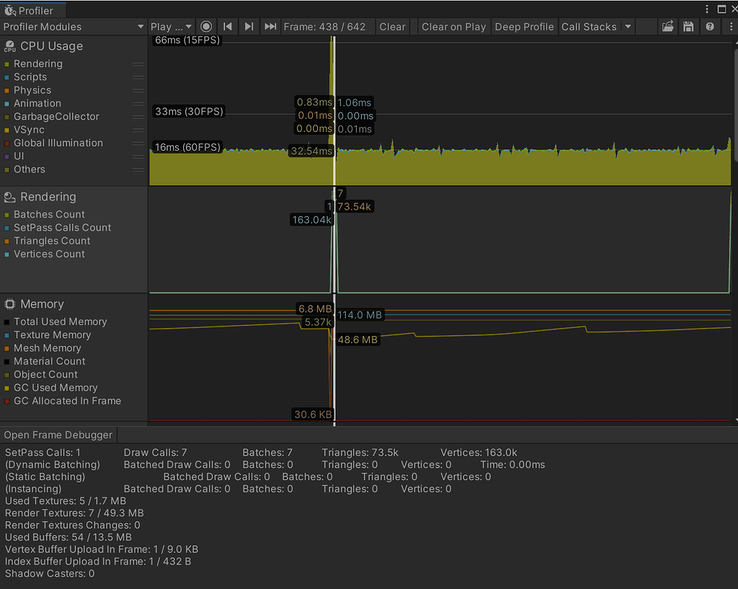Select the Profiler window tab
The image size is (738, 589).
32,10
